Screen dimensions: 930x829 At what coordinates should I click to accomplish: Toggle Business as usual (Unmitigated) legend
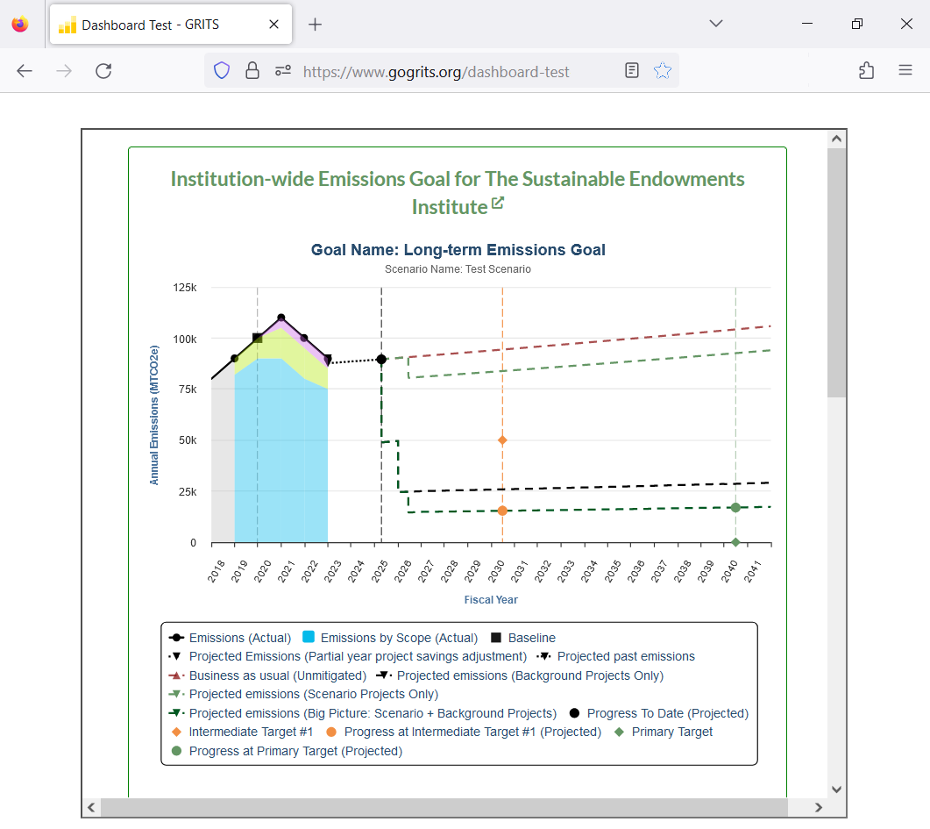pyautogui.click(x=267, y=675)
